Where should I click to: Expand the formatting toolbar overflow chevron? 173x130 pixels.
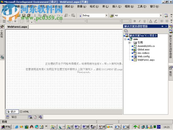(171, 21)
